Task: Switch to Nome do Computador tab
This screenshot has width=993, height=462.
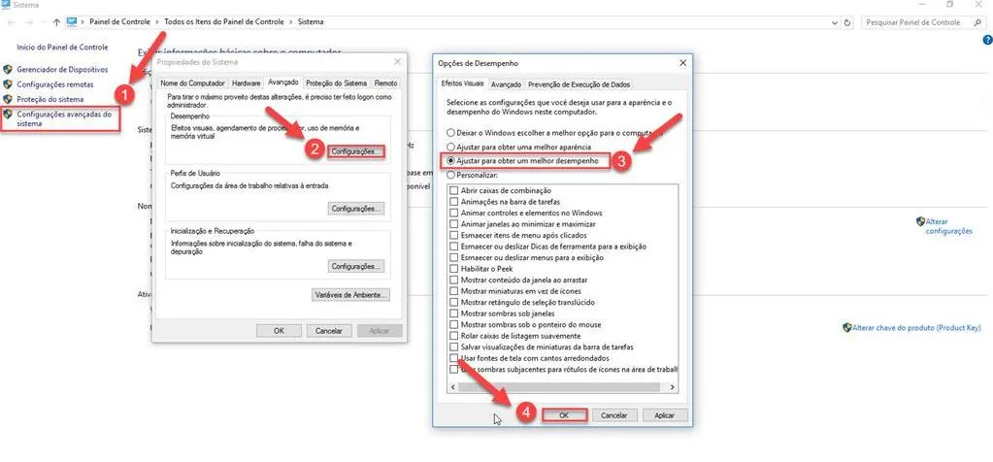Action: point(192,82)
